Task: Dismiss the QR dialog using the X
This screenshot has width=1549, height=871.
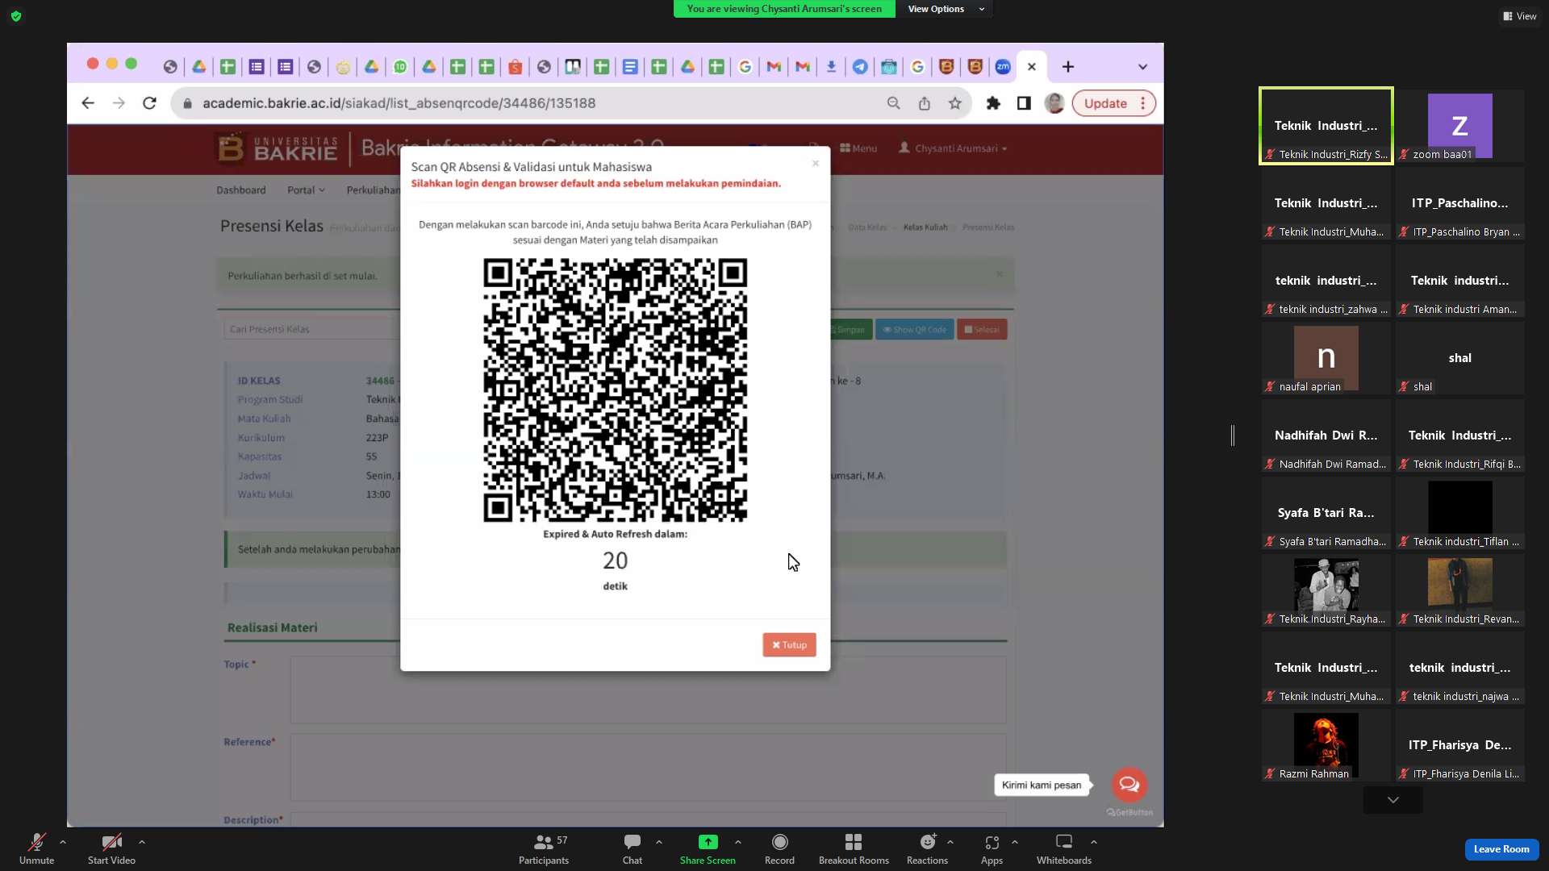Action: [x=816, y=164]
